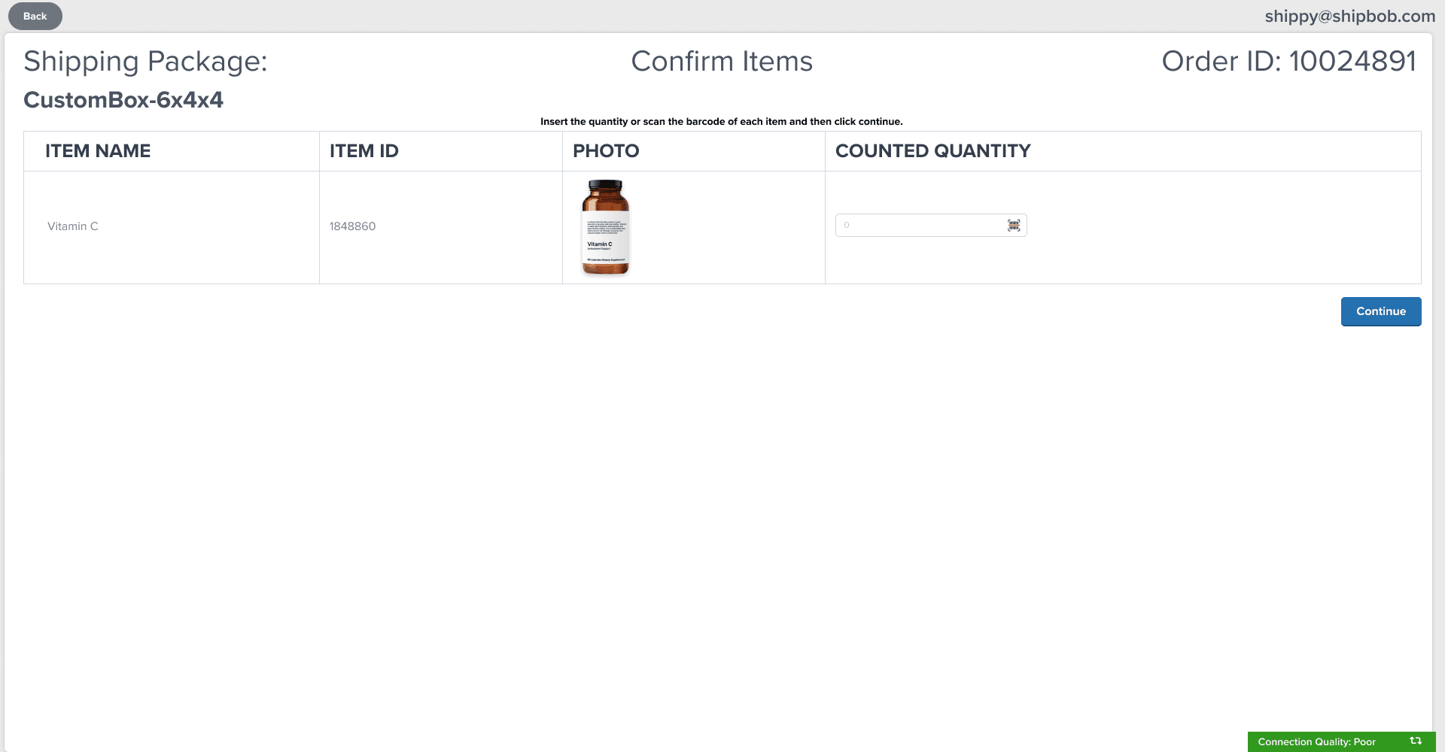This screenshot has height=752, width=1445.
Task: Click the ITEM ID column header
Action: point(364,151)
